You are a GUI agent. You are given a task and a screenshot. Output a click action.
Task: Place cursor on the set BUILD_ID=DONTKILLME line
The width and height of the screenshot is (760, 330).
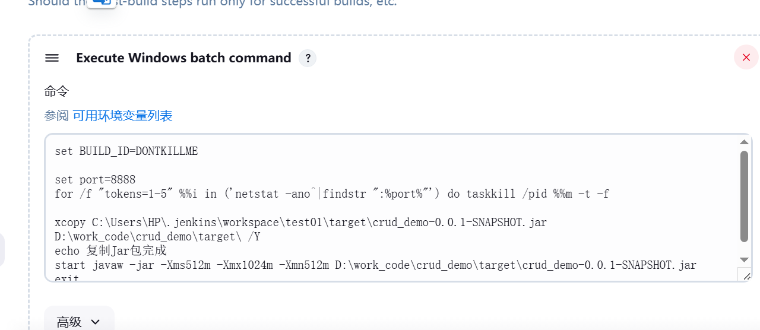[126, 151]
